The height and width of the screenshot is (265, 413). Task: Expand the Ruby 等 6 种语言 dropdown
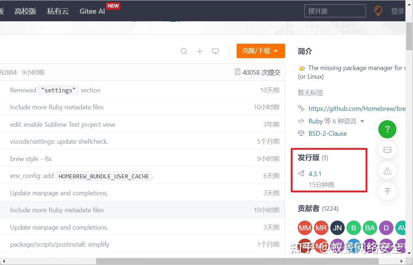336,121
